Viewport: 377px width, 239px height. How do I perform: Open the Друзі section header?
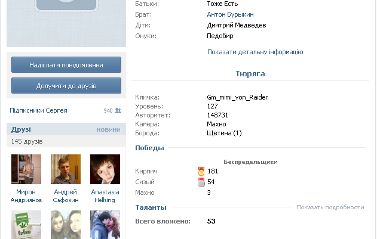pos(21,129)
